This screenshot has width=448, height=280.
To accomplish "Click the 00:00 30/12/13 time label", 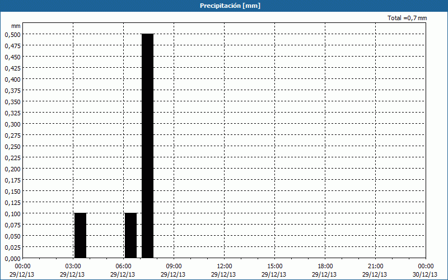I will (425, 270).
